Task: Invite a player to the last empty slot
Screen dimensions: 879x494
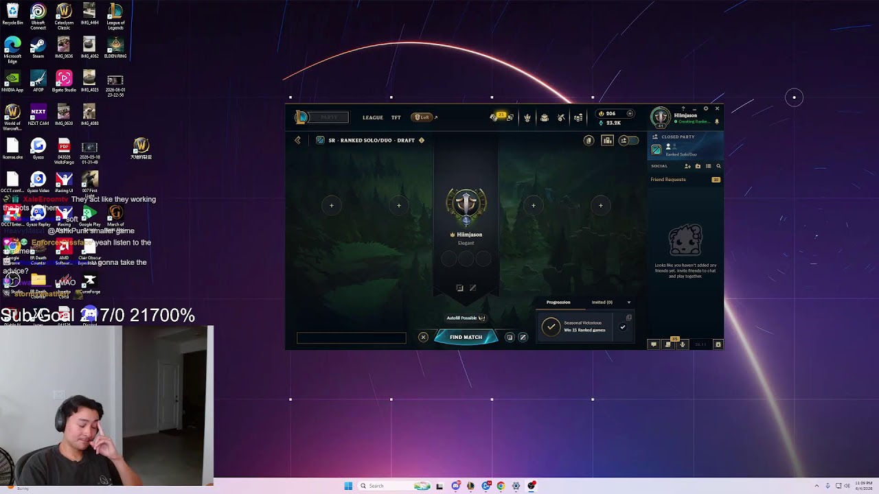Action: coord(600,205)
